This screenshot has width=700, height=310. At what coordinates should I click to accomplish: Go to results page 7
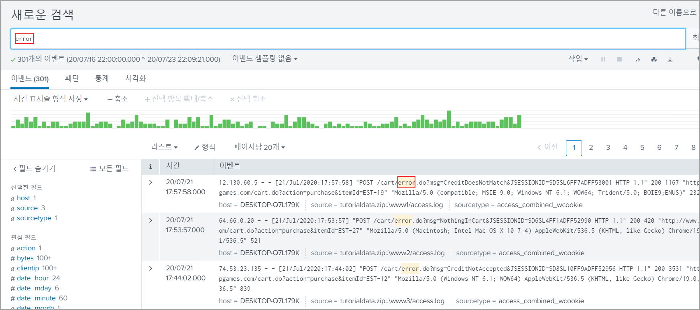point(676,147)
